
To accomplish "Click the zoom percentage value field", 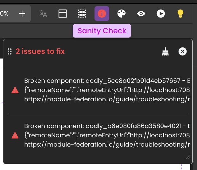I will (x=5, y=14).
